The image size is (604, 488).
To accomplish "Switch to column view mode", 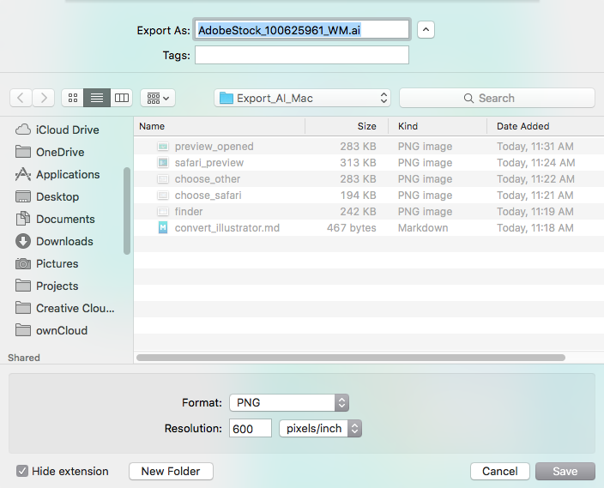I will click(x=122, y=98).
